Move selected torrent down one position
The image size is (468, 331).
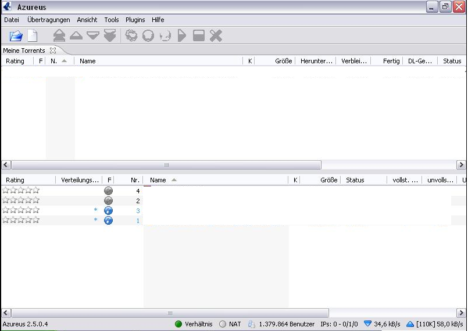tap(93, 35)
